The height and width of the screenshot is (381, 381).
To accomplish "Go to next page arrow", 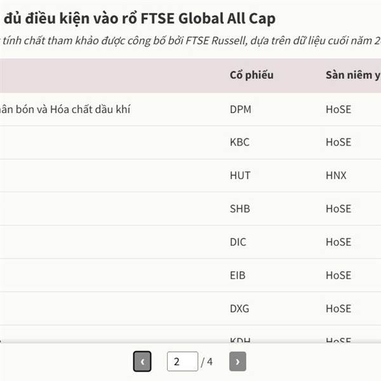I will (237, 362).
